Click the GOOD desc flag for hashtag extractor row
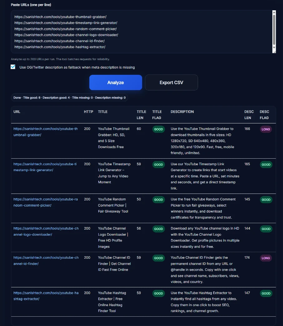Screen dimensions: 283x326 266,293
